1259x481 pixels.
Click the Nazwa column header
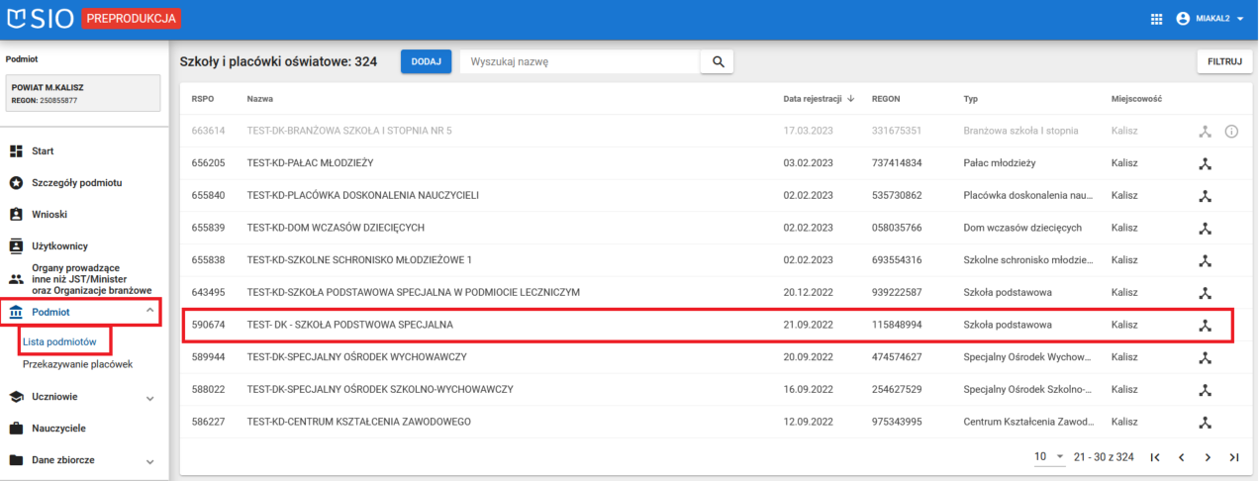(x=260, y=99)
